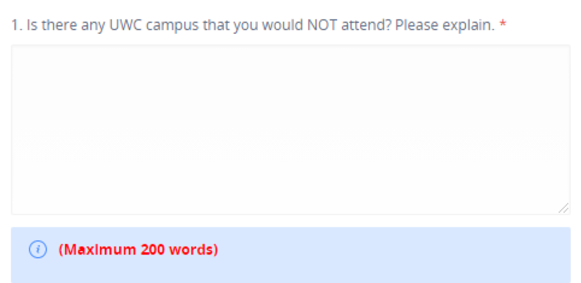Image resolution: width=581 pixels, height=283 pixels.
Task: Select the blue information banner
Action: click(290, 255)
